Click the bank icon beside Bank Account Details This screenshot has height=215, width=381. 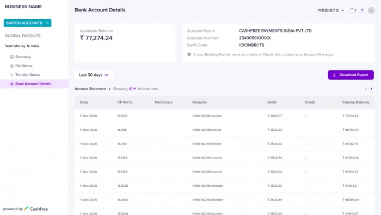click(x=11, y=84)
